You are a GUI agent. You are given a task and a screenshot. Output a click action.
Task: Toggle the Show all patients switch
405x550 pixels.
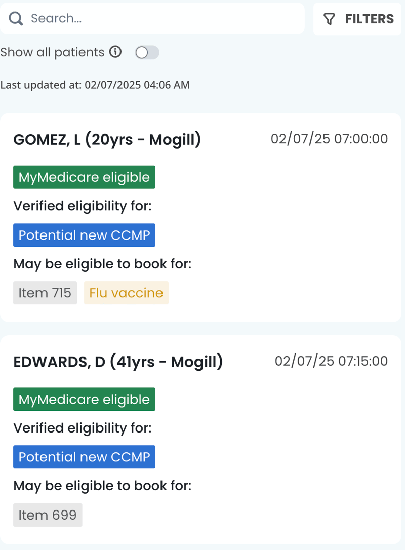click(147, 52)
